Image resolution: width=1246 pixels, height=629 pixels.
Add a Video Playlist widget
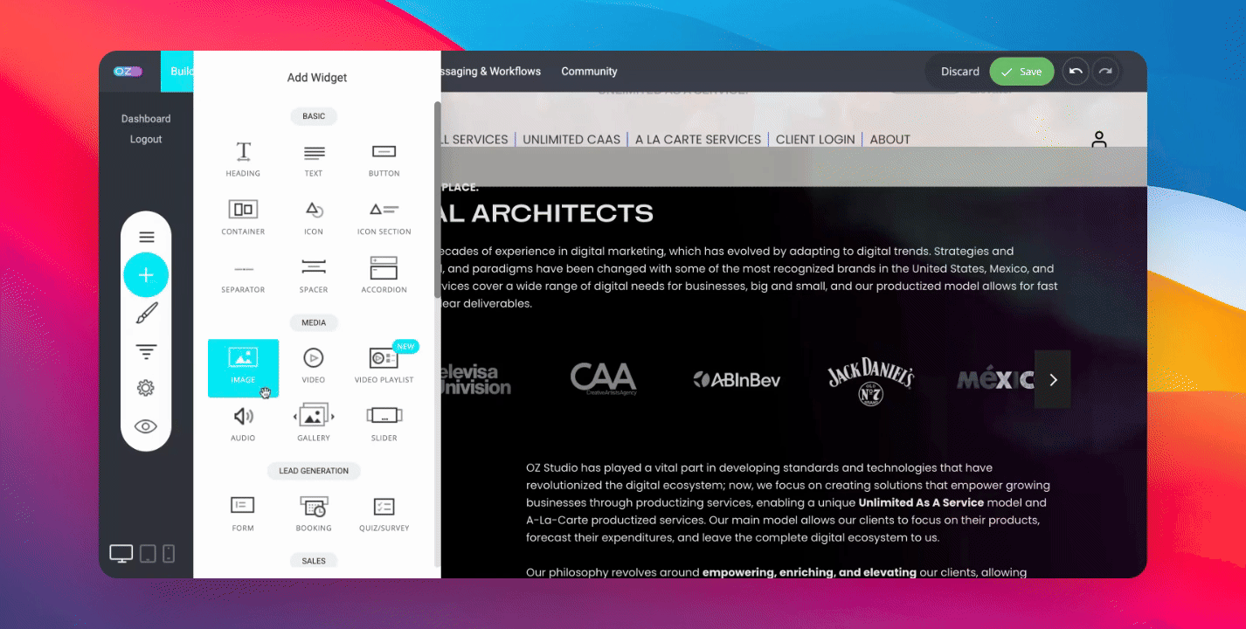pyautogui.click(x=384, y=366)
